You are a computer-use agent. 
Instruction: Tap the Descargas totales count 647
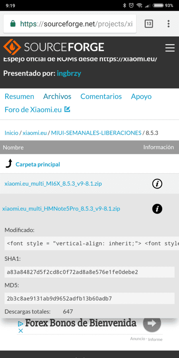(68, 311)
